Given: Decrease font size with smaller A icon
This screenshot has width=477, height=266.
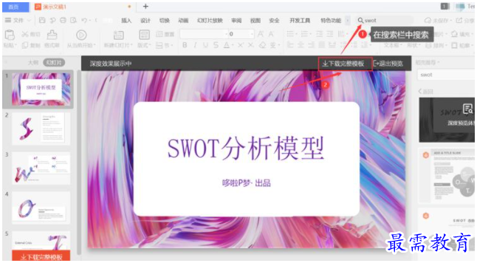Looking at the screenshot, I should [x=271, y=34].
